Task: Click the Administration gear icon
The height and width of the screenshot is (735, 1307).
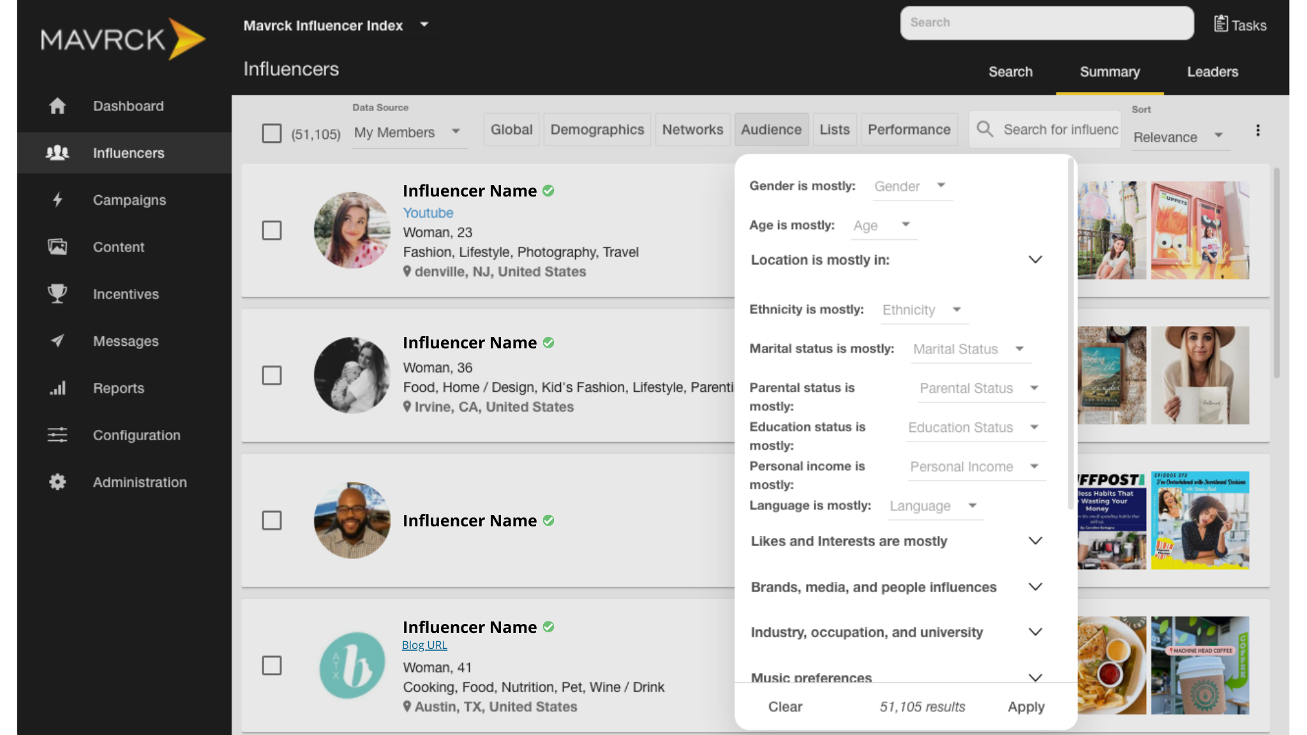Action: pos(57,482)
